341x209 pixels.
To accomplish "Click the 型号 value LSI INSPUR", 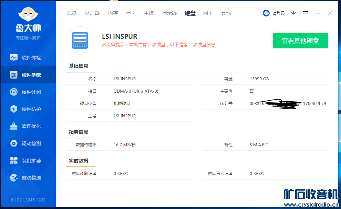I will point(125,116).
